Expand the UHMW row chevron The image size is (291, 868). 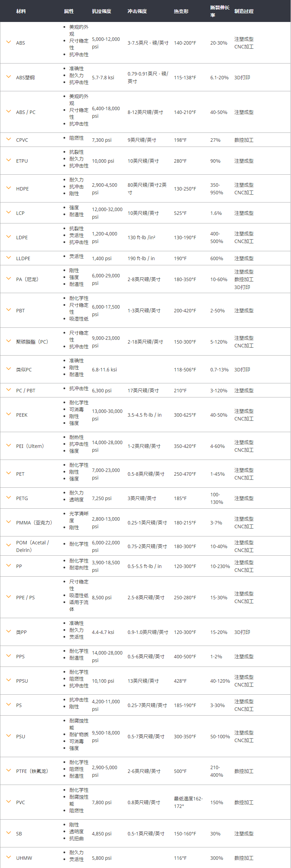(x=9, y=857)
